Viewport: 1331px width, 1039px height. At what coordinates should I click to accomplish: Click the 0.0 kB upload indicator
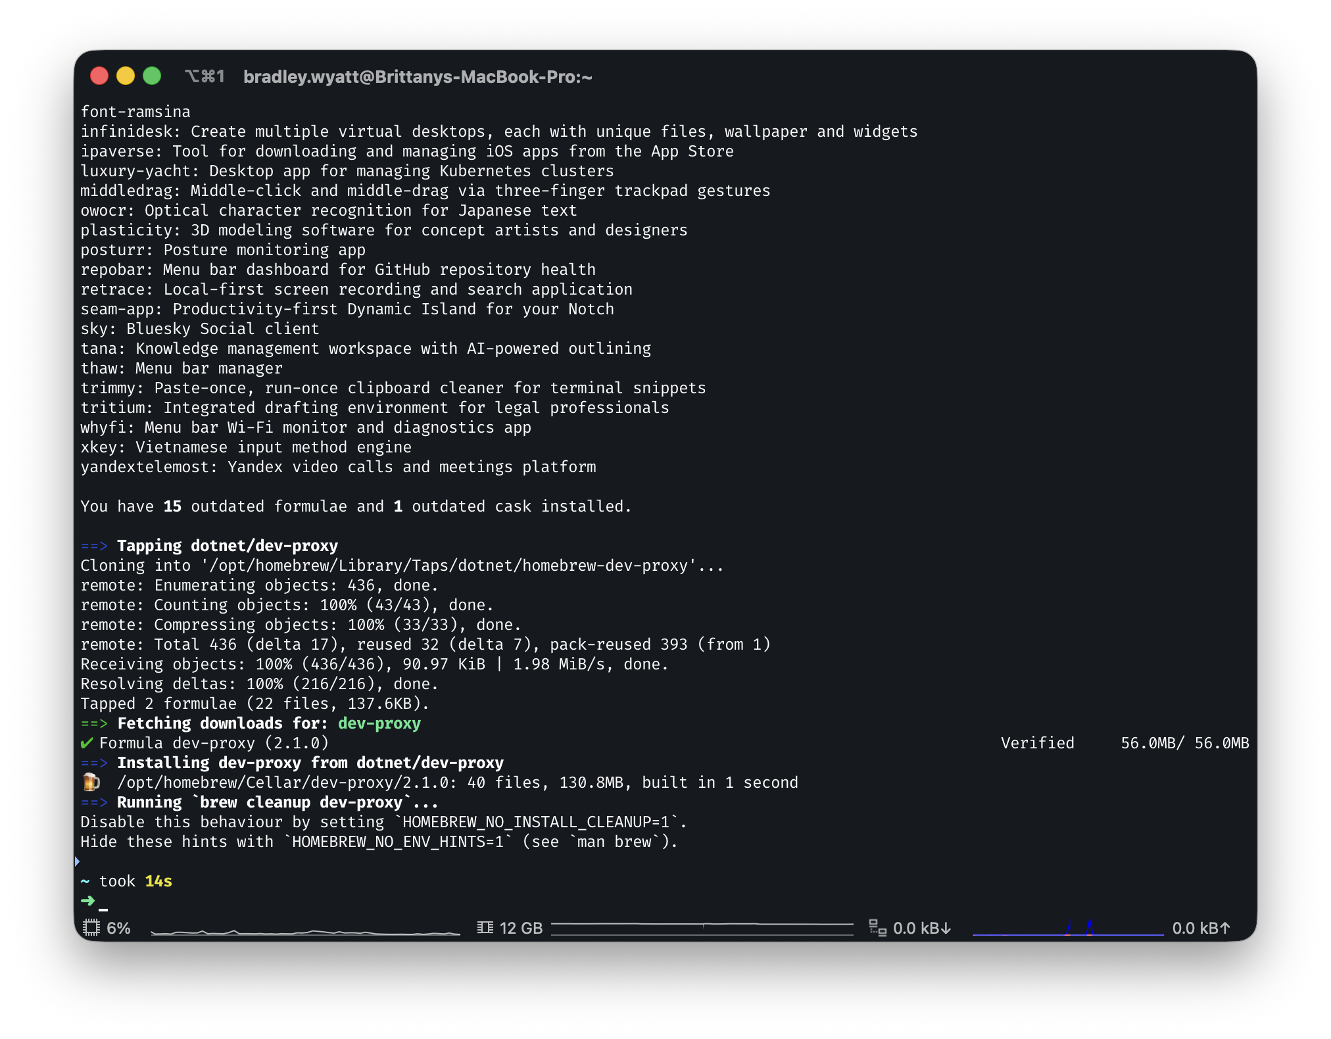pos(1201,928)
